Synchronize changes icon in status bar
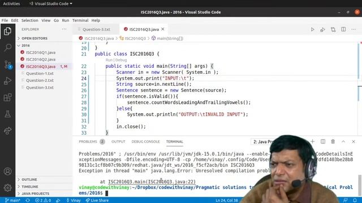362x203 pixels. point(28,200)
